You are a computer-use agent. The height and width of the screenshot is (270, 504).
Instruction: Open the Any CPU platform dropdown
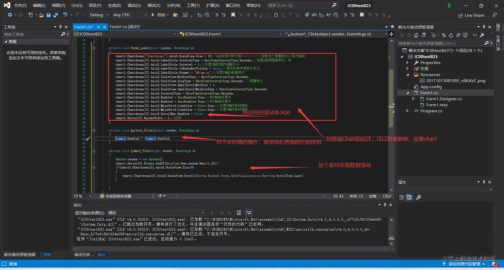tap(130, 15)
